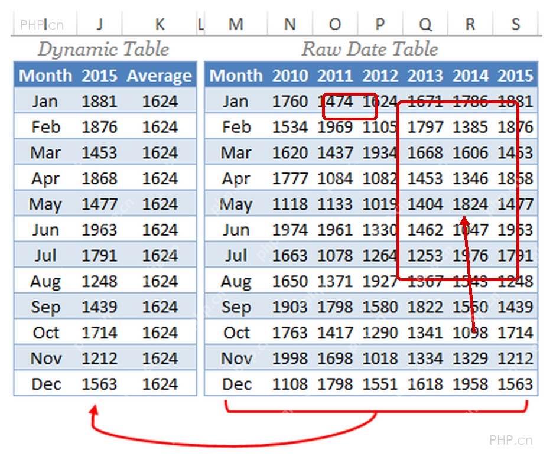Select column S header
Screen dimensions: 553x466
tap(515, 24)
